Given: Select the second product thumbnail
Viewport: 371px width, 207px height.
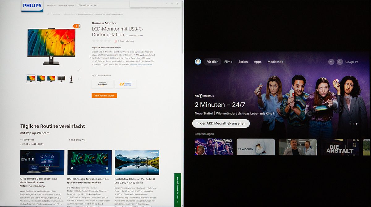Looking at the screenshot, I should (41, 79).
